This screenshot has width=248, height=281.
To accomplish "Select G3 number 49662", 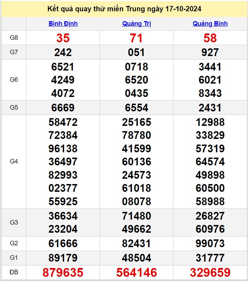I will 136,229.
